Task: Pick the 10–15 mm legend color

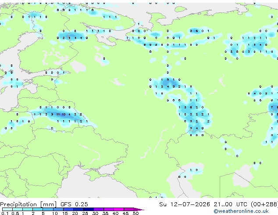Action: (58, 209)
